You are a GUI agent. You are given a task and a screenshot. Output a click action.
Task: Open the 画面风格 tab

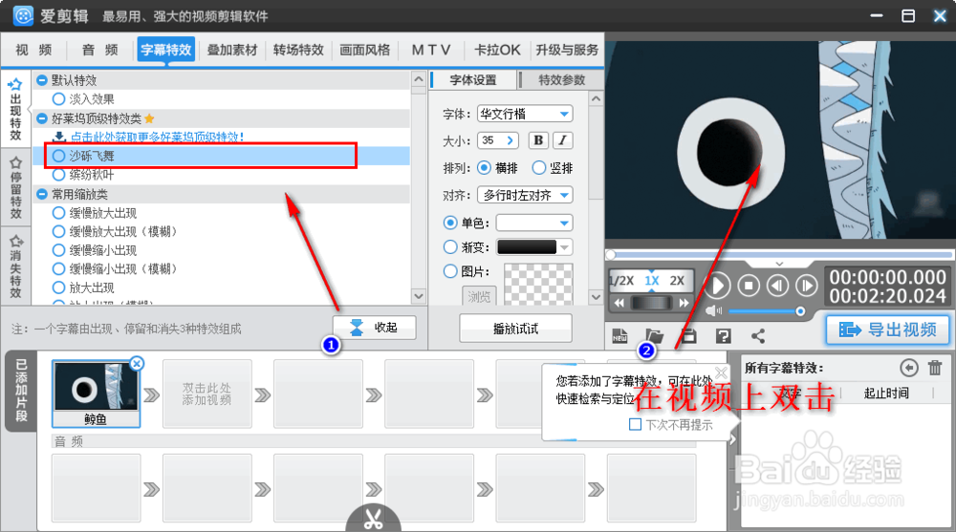click(364, 50)
